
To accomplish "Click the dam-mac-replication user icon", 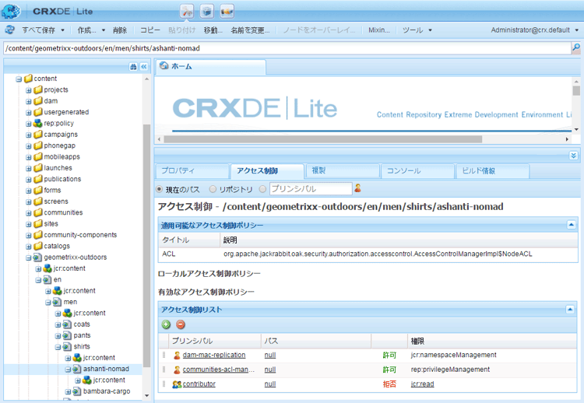I will [x=177, y=356].
